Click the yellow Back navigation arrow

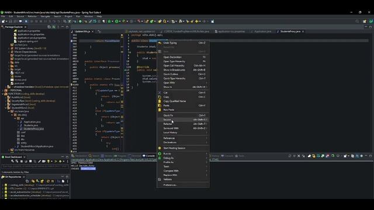197,22
